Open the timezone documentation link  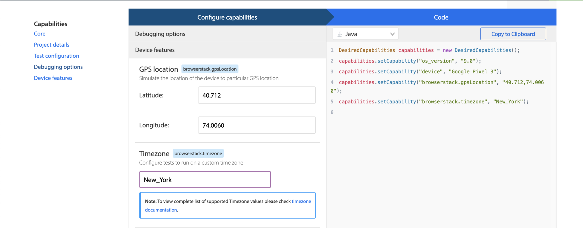(x=301, y=201)
